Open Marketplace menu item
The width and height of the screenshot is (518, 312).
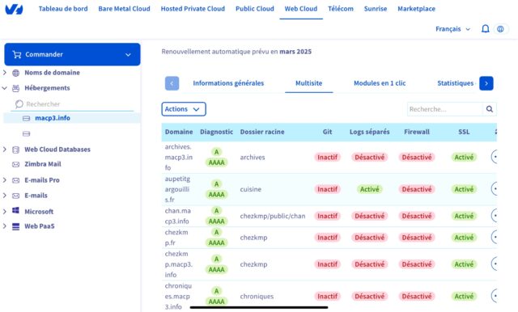(417, 9)
